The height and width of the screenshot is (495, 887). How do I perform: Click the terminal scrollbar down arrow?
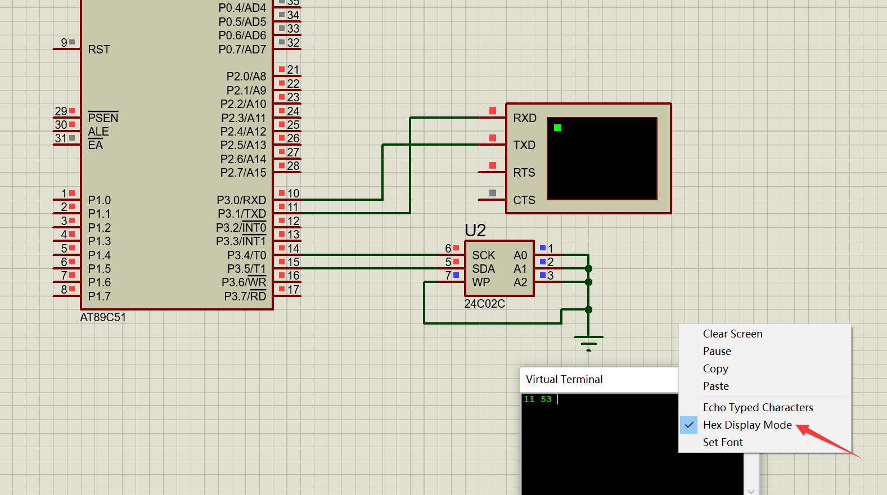pos(751,491)
